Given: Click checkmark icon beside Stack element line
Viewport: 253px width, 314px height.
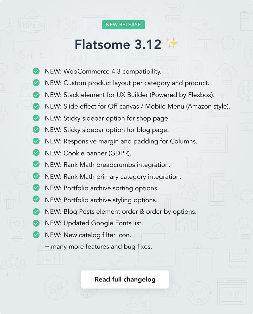Looking at the screenshot, I should click(36, 95).
